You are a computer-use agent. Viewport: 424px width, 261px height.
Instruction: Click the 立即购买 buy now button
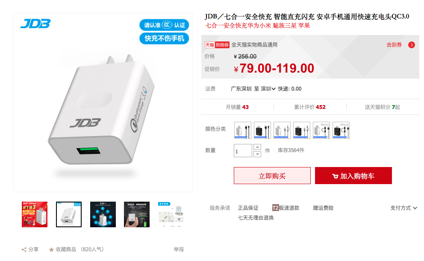(272, 176)
